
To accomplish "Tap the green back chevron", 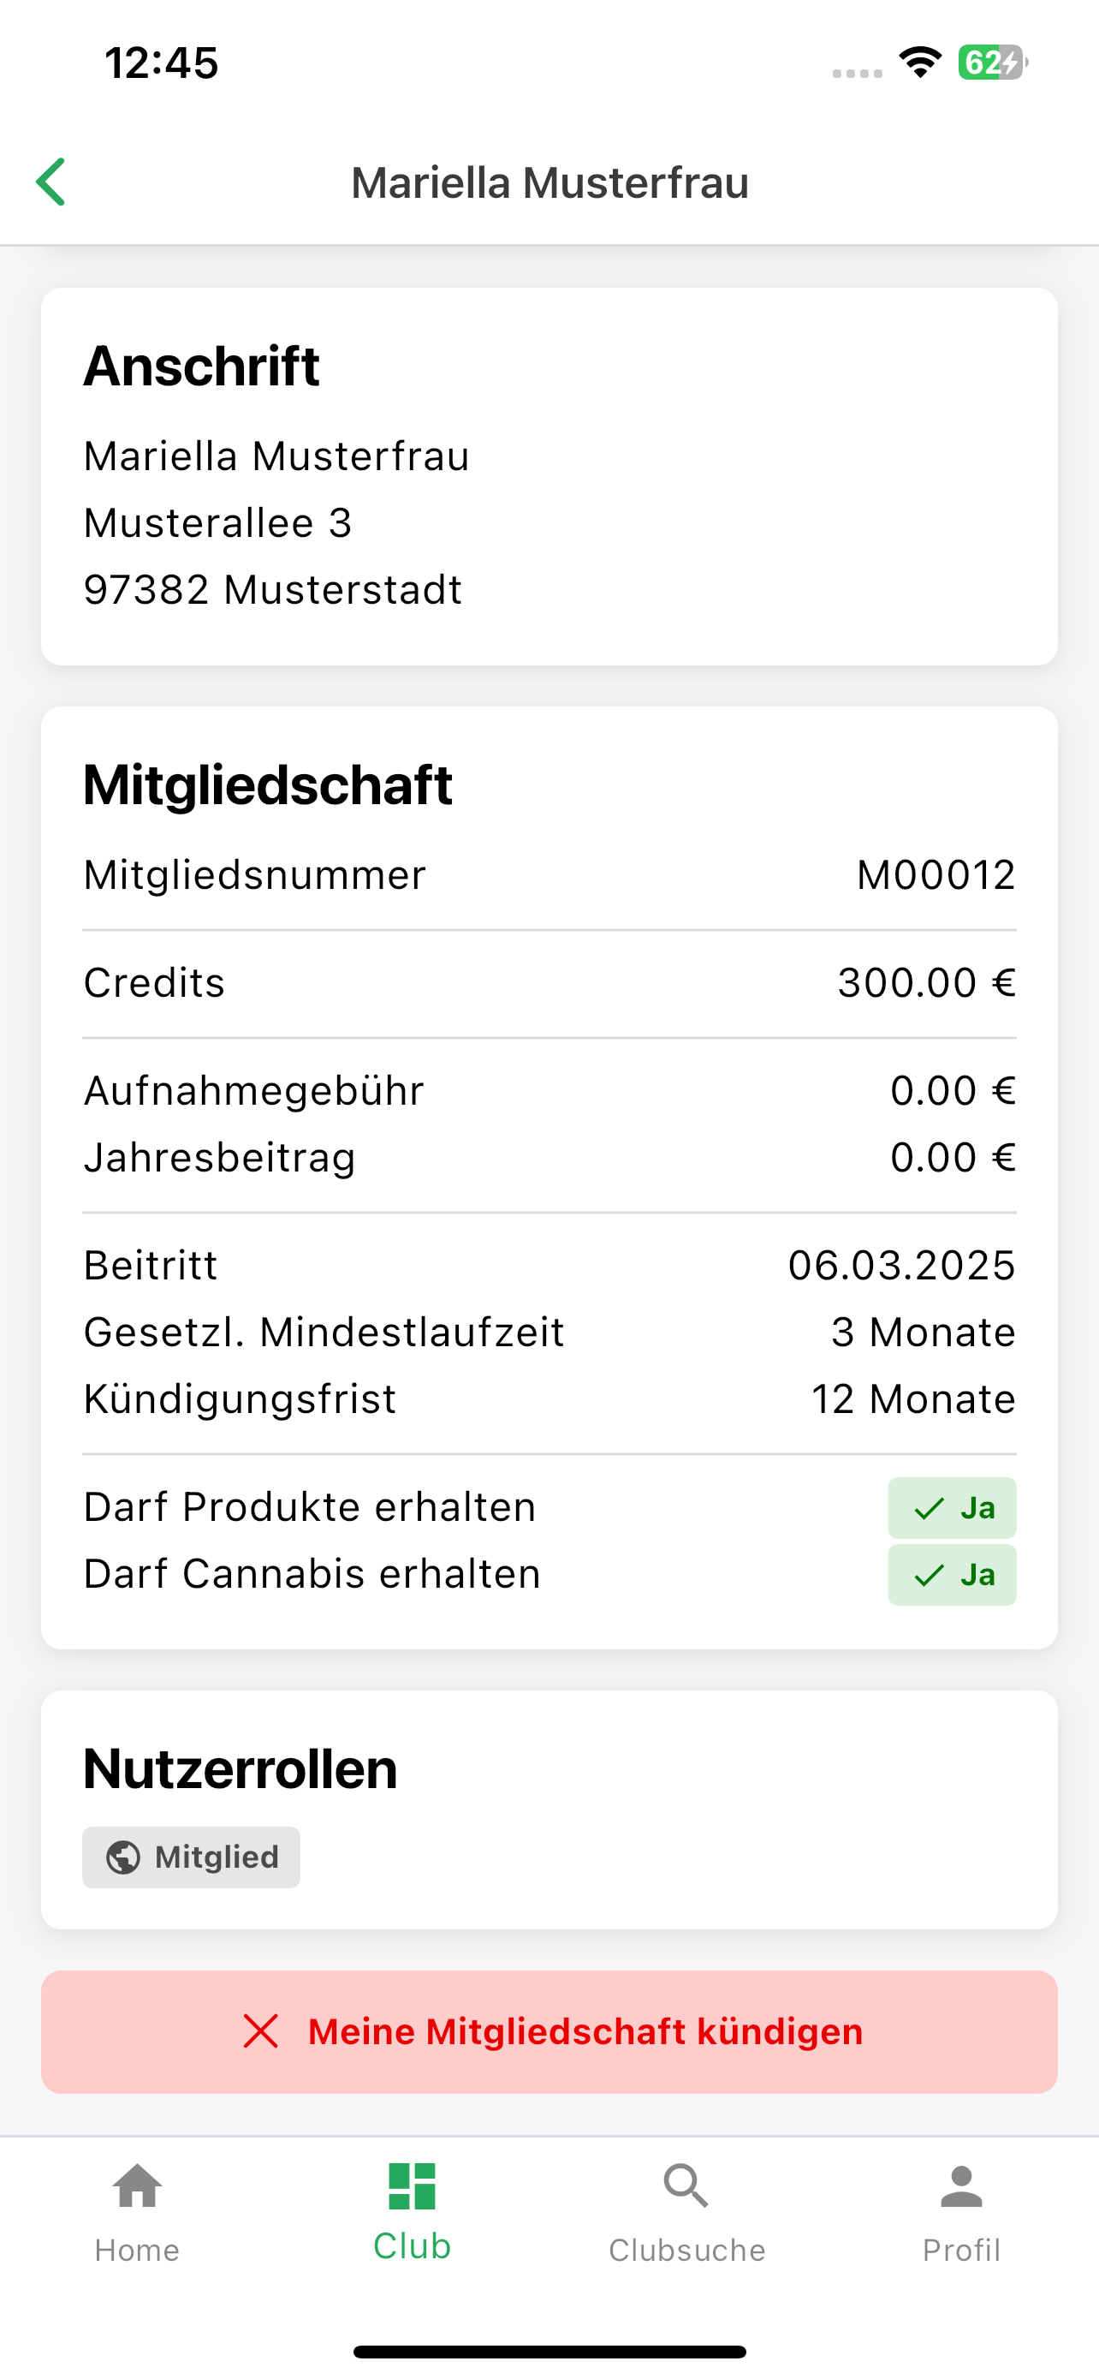I will coord(50,182).
